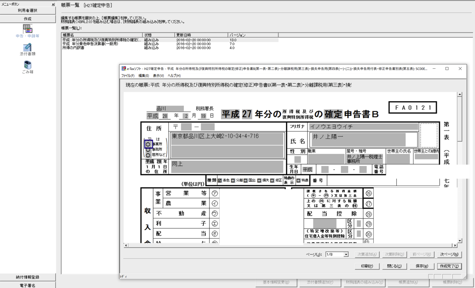Screen dimensions: 475x288
Task: Uncheck the 青色 checkbox
Action: pyautogui.click(x=220, y=180)
